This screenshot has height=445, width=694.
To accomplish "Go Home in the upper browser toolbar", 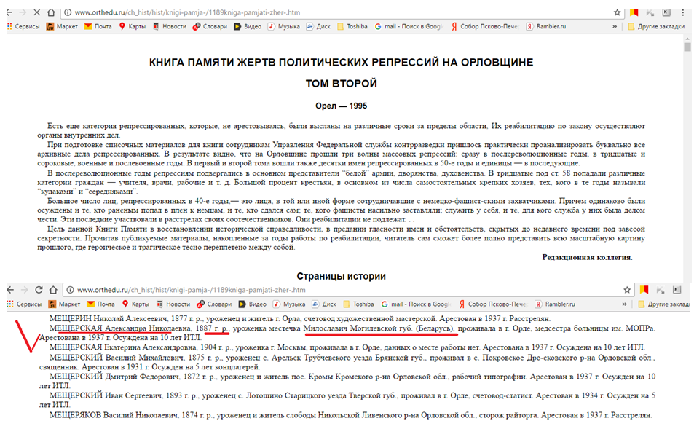I will (52, 12).
